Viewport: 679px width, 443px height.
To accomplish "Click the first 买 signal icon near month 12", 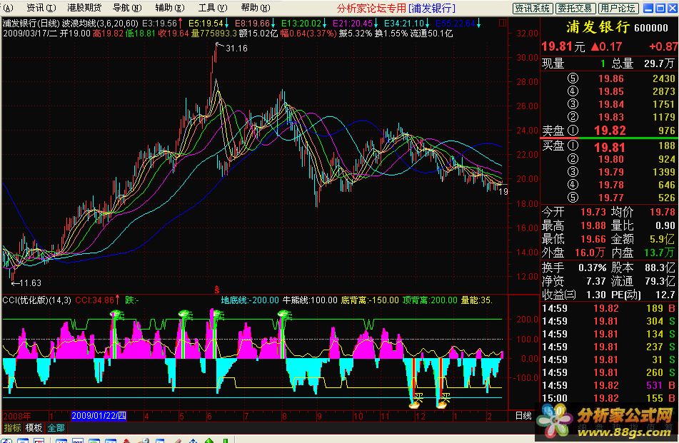I will (416, 400).
